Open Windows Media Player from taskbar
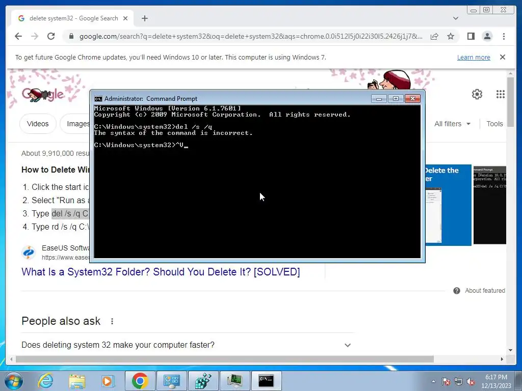 coord(108,381)
